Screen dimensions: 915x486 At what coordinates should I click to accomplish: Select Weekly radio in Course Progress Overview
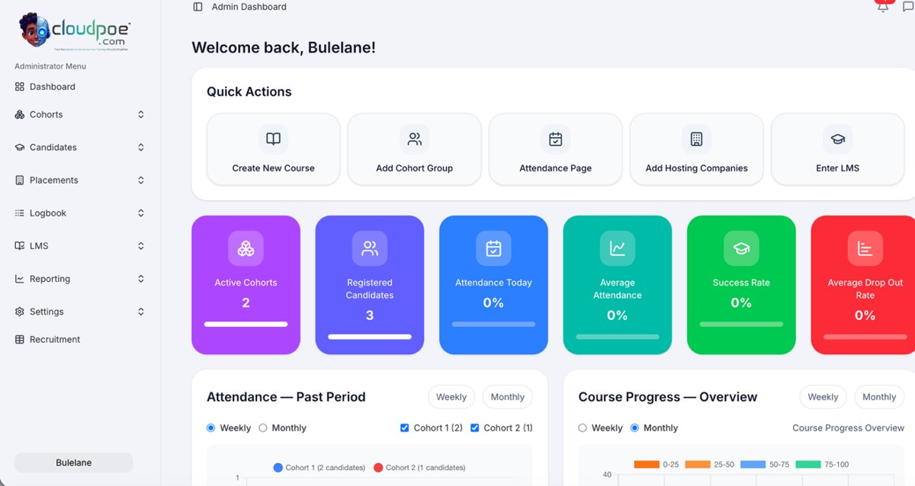pyautogui.click(x=583, y=428)
